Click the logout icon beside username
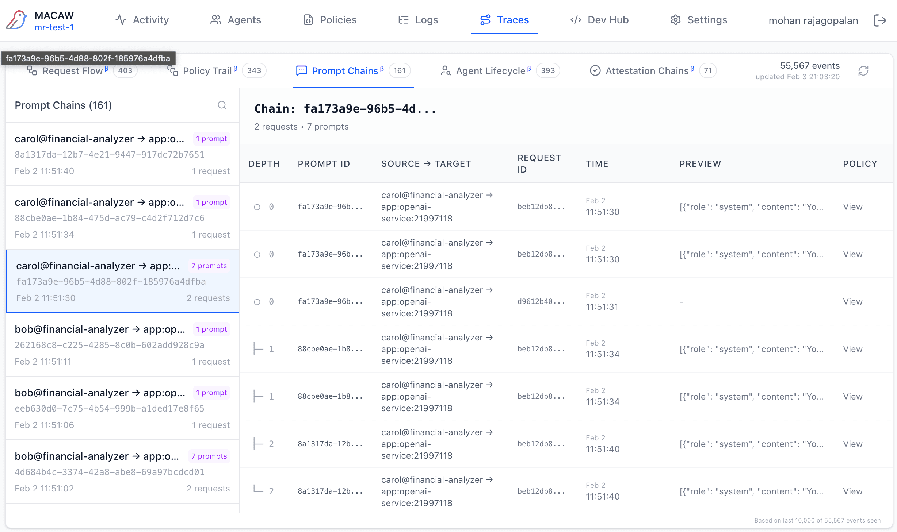897x532 pixels. tap(880, 20)
